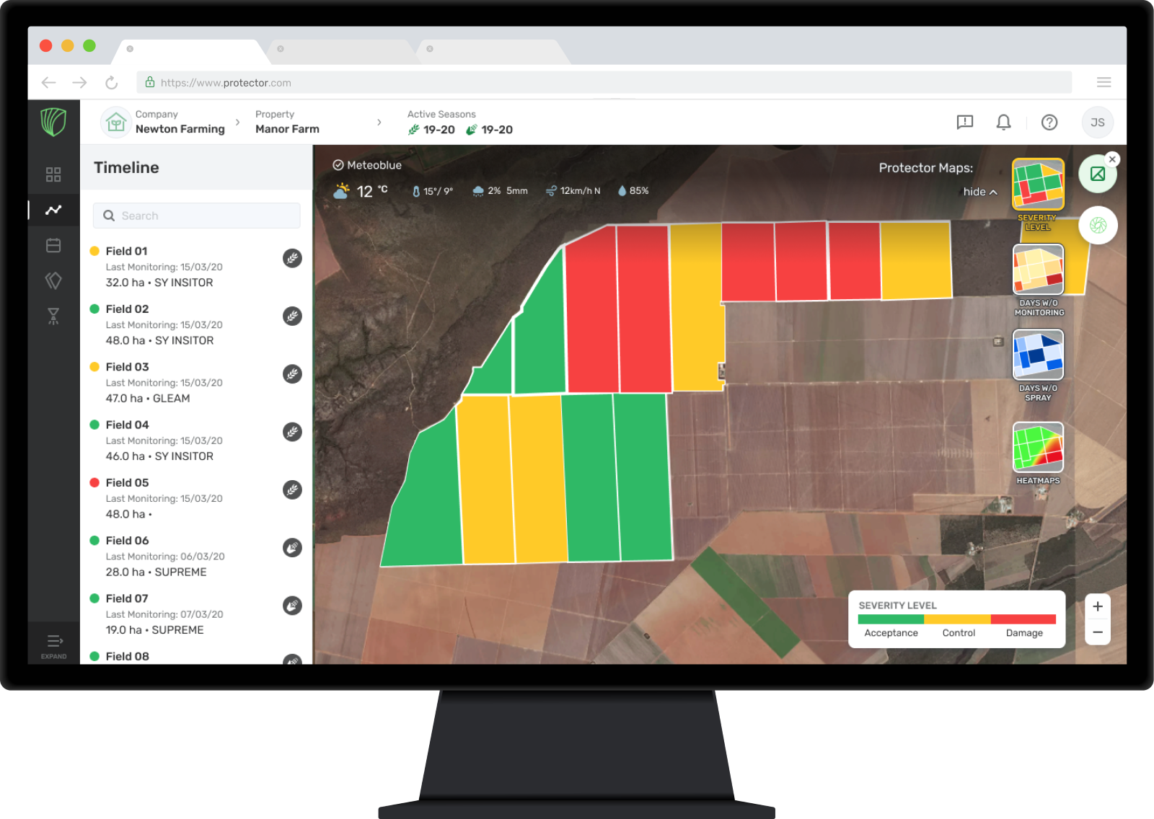Viewport: 1154px width, 819px height.
Task: Toggle the Days w/o Monitoring map layer
Action: coord(1038,270)
